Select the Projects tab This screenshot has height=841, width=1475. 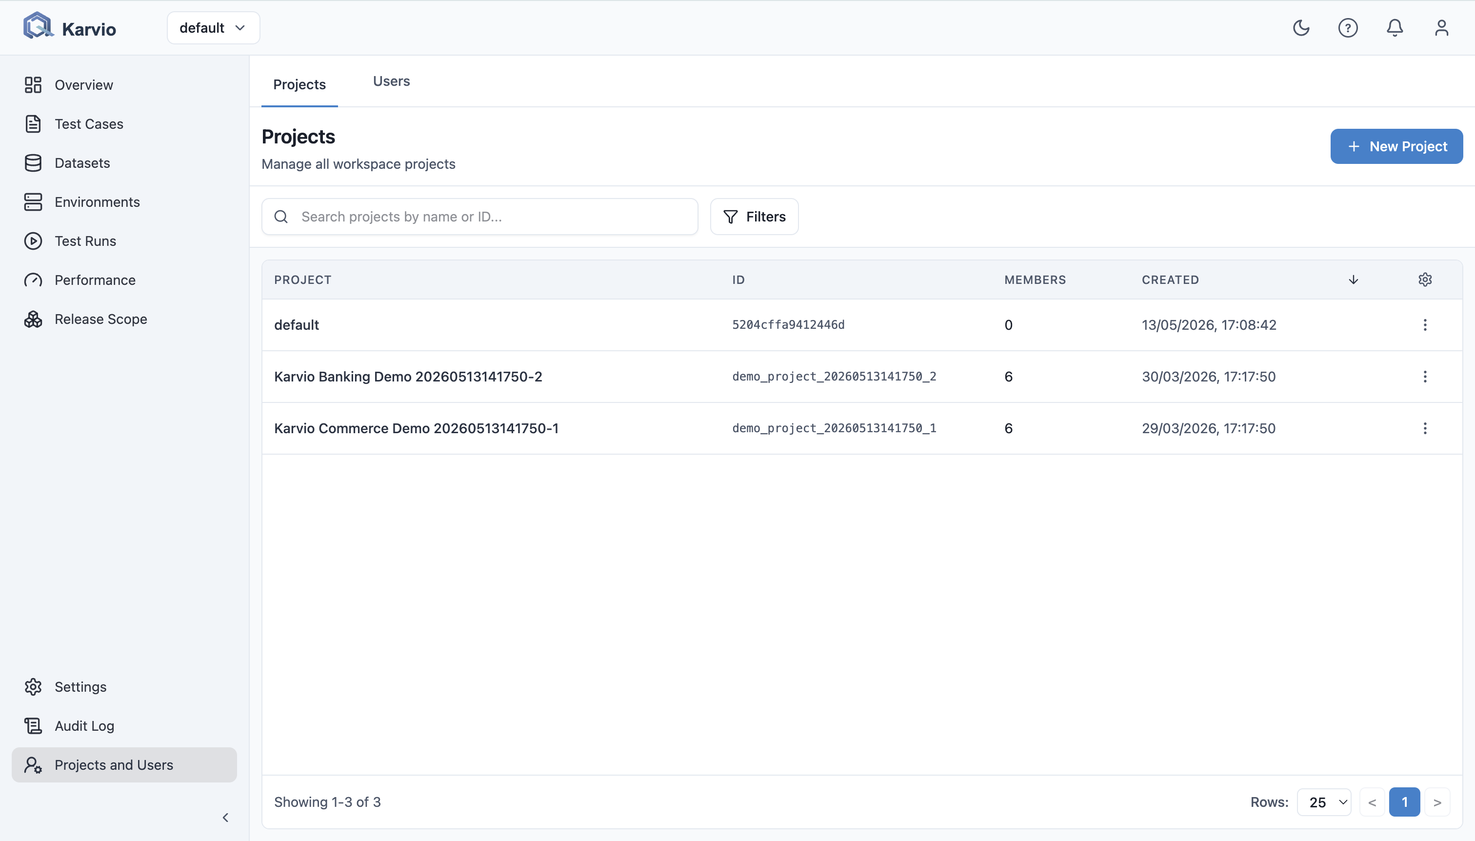point(299,84)
